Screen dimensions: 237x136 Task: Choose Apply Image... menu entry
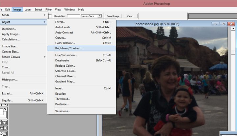[x=23, y=34]
